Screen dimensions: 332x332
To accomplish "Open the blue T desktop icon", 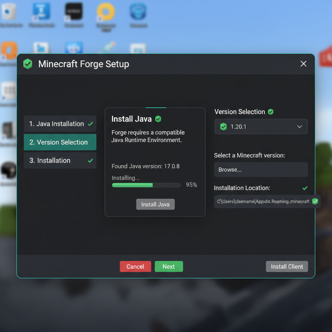I will click(x=41, y=11).
